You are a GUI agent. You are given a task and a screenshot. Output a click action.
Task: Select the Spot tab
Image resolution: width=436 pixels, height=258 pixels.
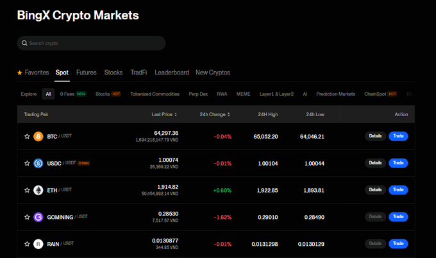62,73
